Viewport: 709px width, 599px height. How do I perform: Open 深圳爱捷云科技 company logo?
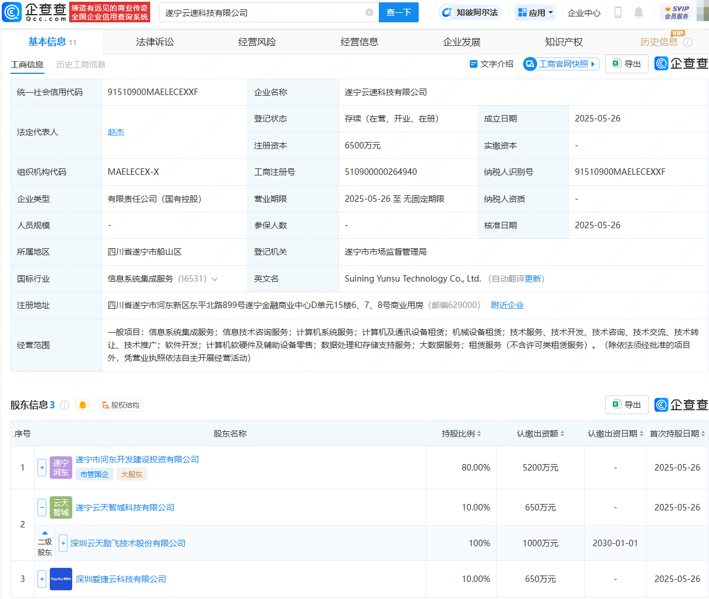pyautogui.click(x=61, y=579)
